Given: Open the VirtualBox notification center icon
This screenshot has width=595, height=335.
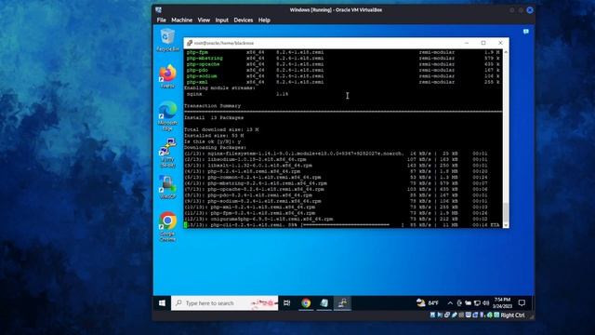Looking at the screenshot, I should pyautogui.click(x=526, y=32).
